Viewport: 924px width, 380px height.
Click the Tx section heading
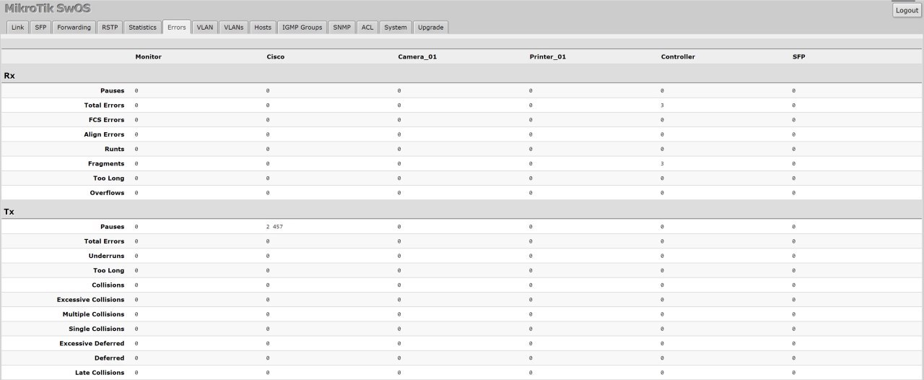pos(9,212)
